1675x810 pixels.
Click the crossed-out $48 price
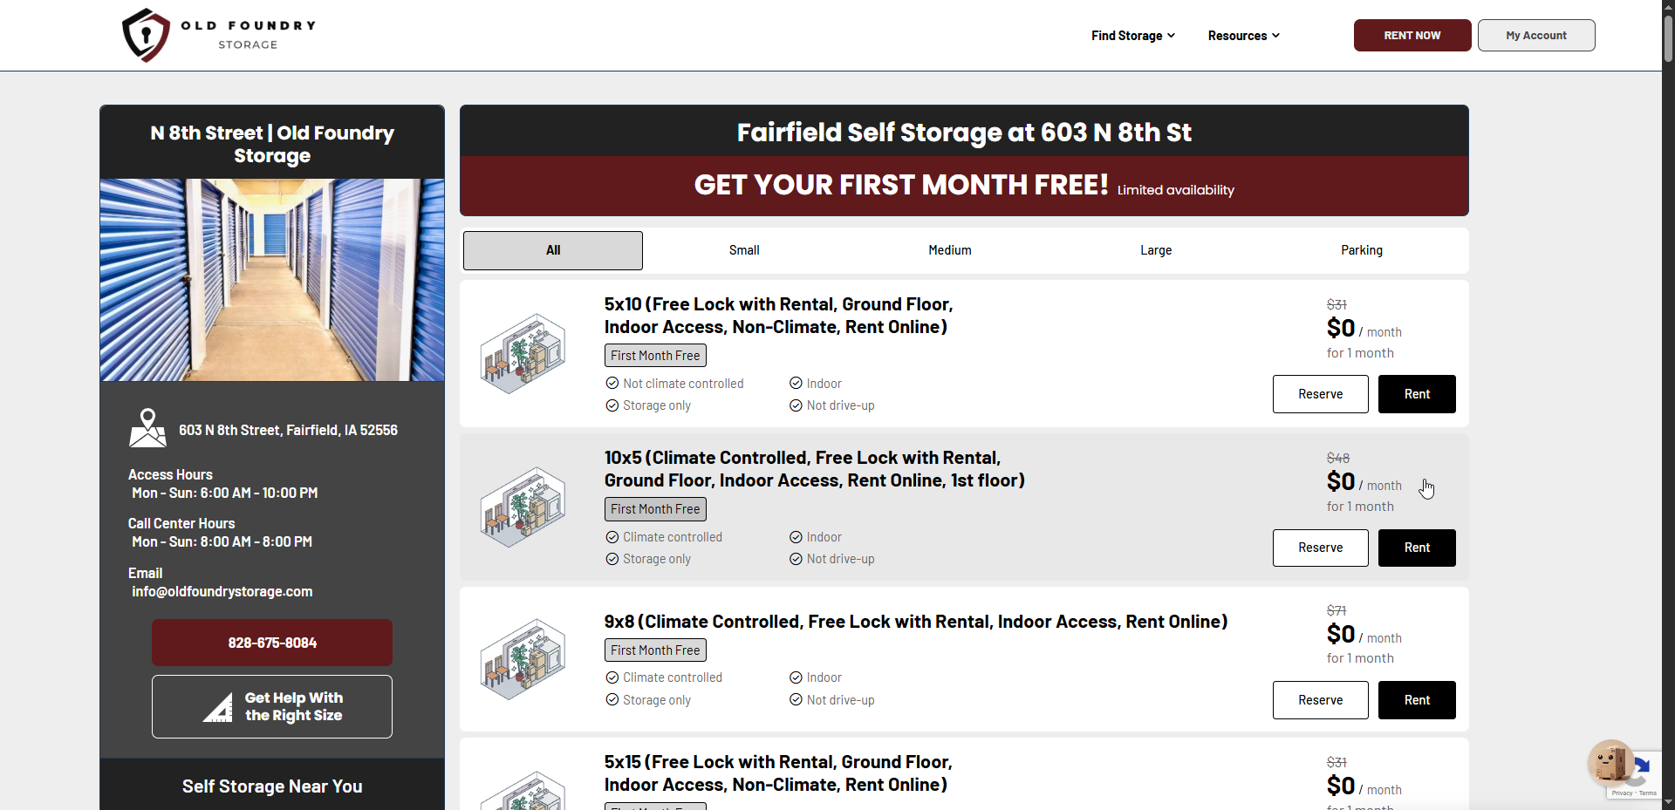(x=1338, y=458)
